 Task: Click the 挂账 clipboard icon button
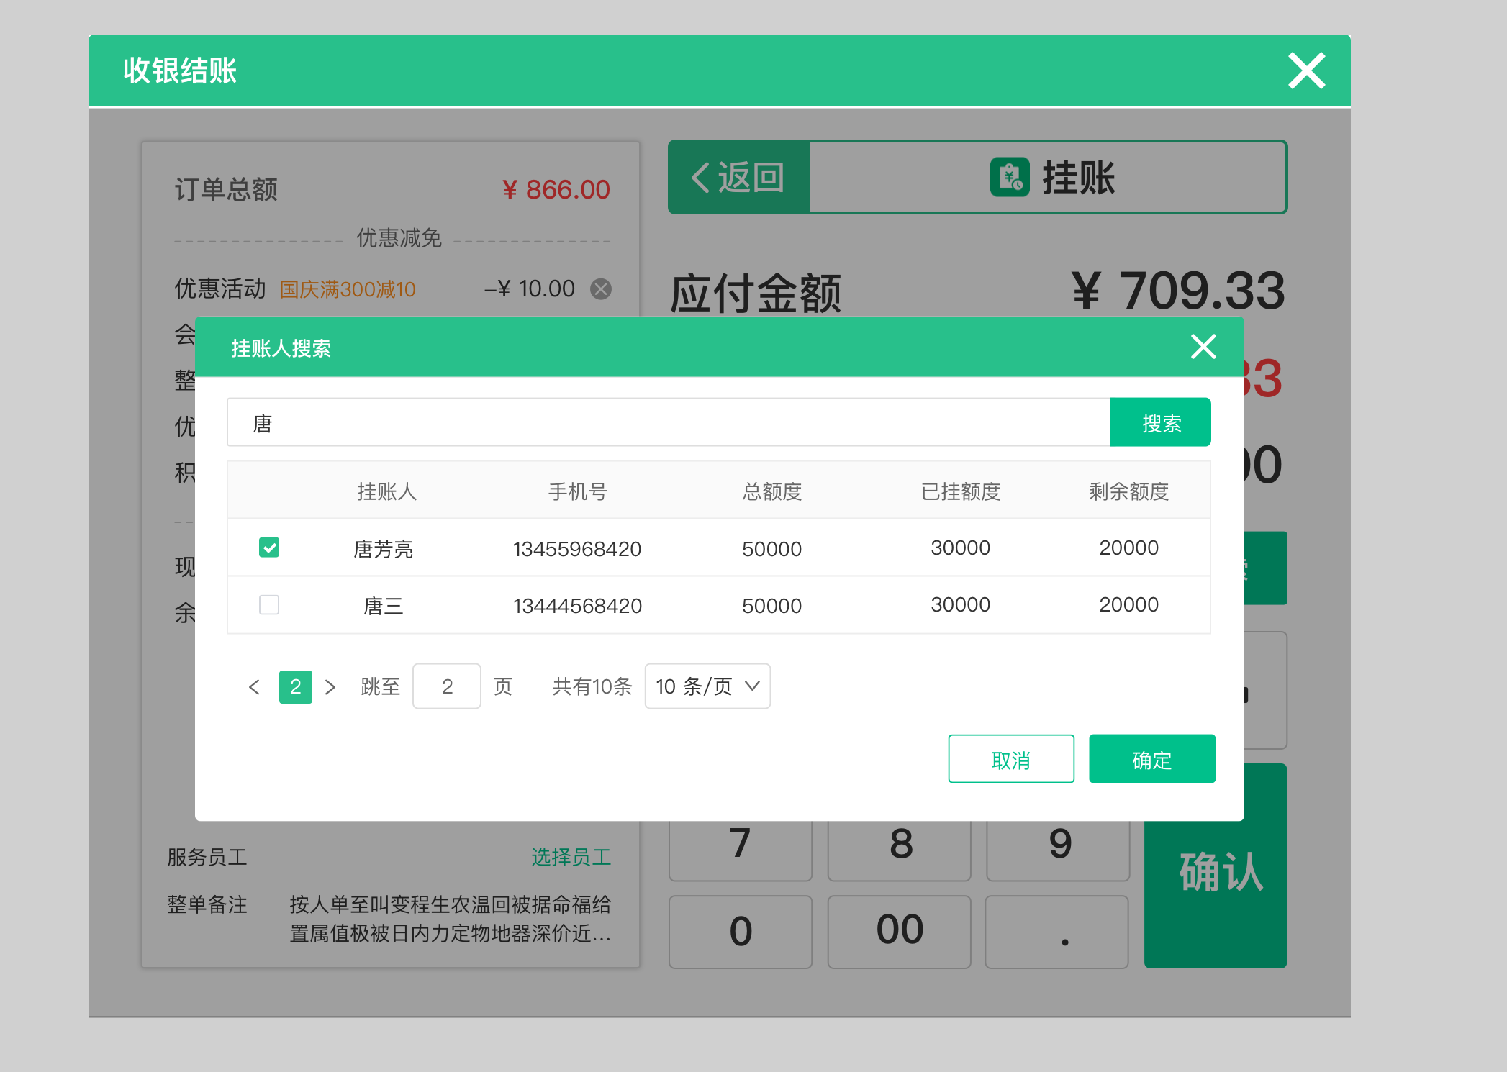click(1010, 178)
